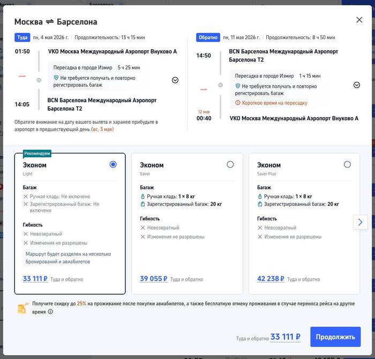Click the Туда outbound flight tag
375x359 pixels.
point(22,37)
